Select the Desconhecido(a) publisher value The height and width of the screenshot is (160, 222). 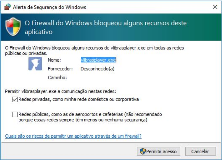tap(98, 69)
